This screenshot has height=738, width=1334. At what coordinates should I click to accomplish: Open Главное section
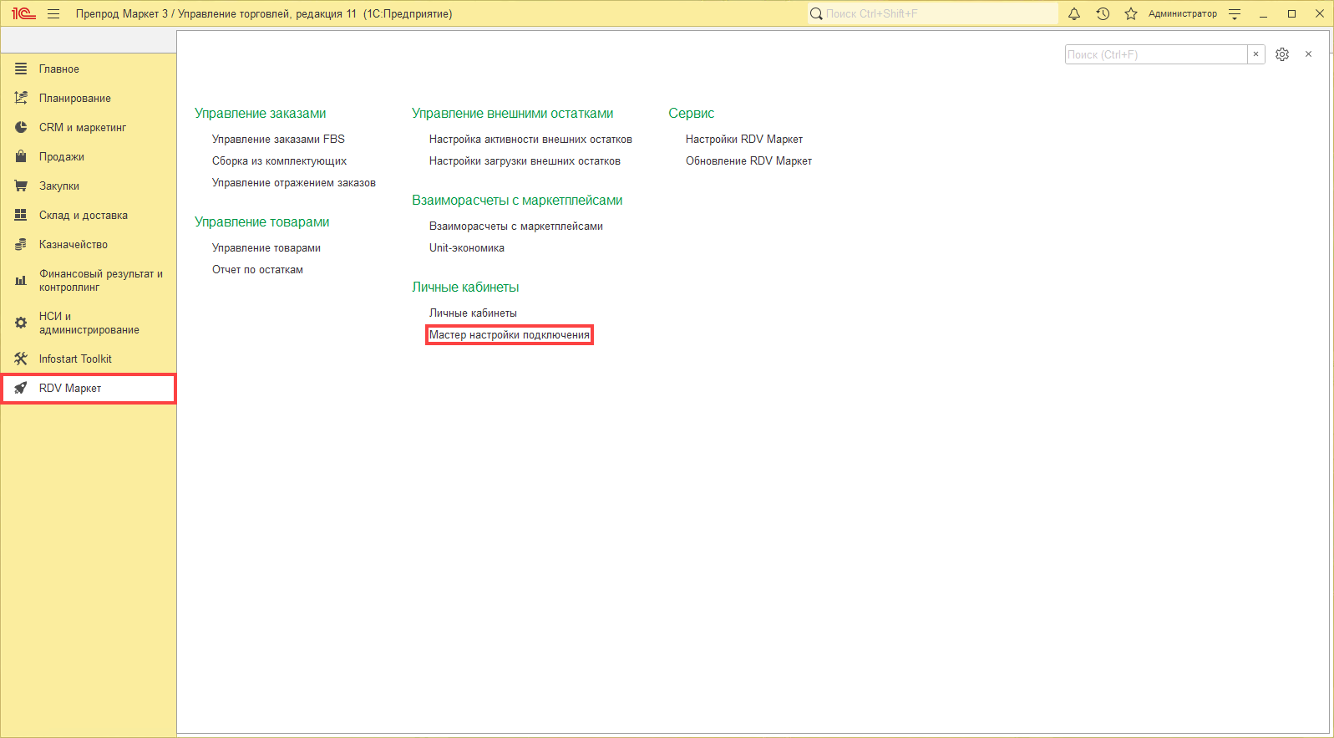point(89,69)
